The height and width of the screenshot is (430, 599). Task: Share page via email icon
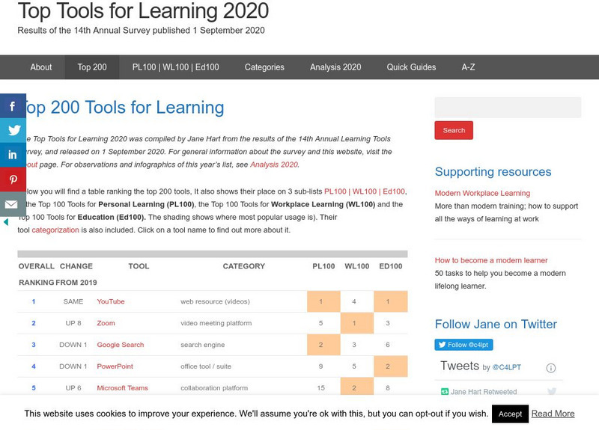13,204
